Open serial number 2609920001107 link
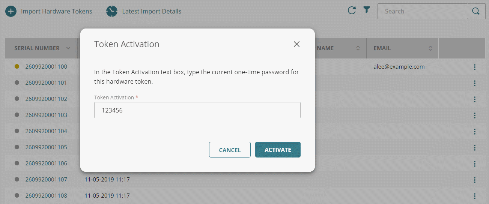This screenshot has width=489, height=204. (x=46, y=180)
